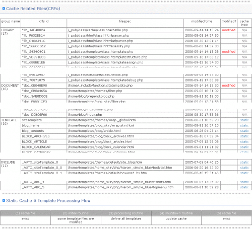Click the '/home/templates/blog/article.html' filespec cell
Screen dimensions: 252x229
click(125, 131)
